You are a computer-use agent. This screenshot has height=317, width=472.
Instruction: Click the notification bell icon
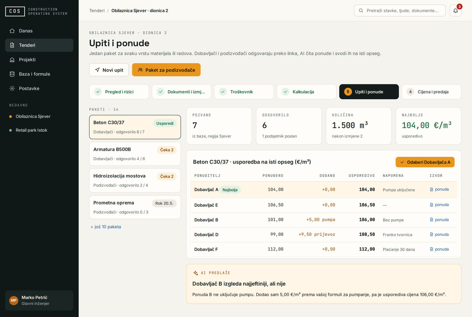click(x=455, y=11)
